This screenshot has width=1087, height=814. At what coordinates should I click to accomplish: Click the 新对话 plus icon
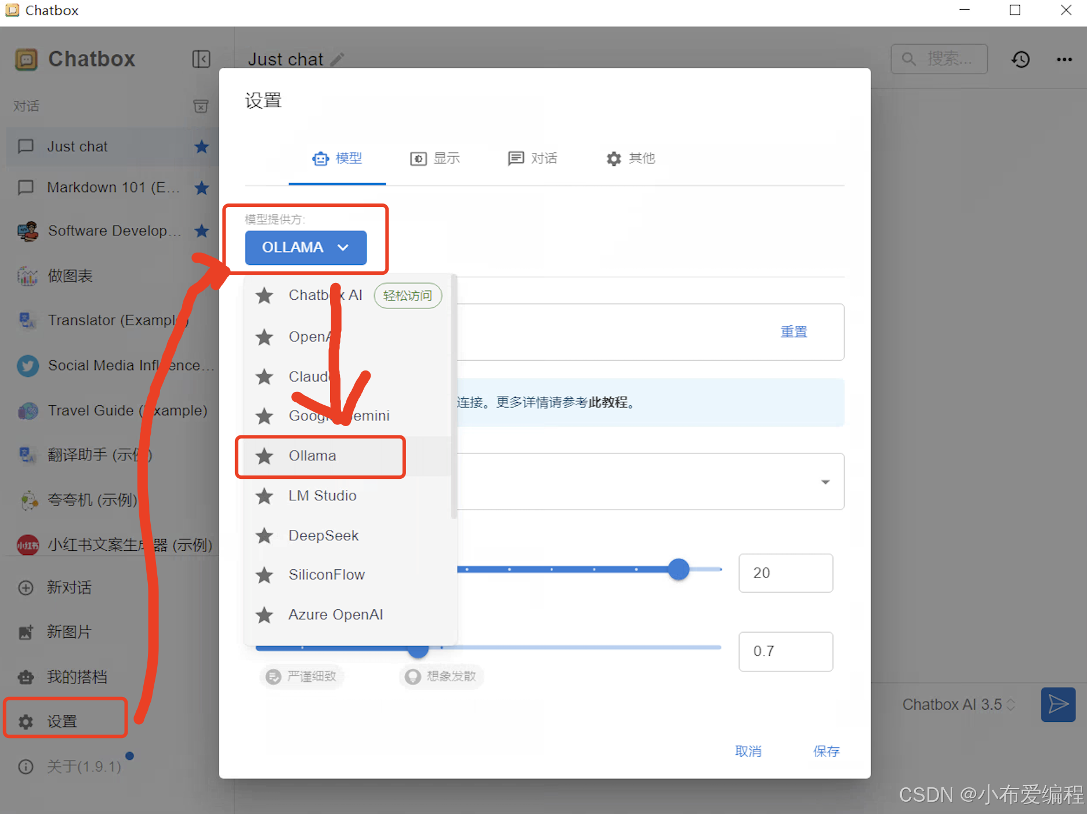click(x=26, y=587)
